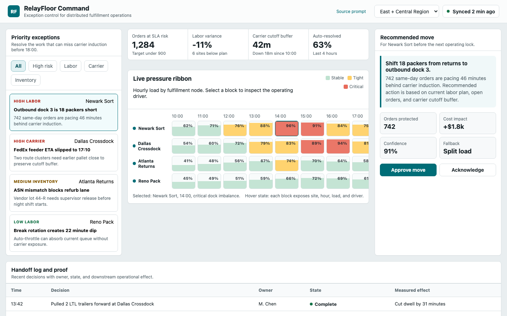Click the Fallback Split load tile
Image resolution: width=507 pixels, height=316 pixels.
(468, 148)
